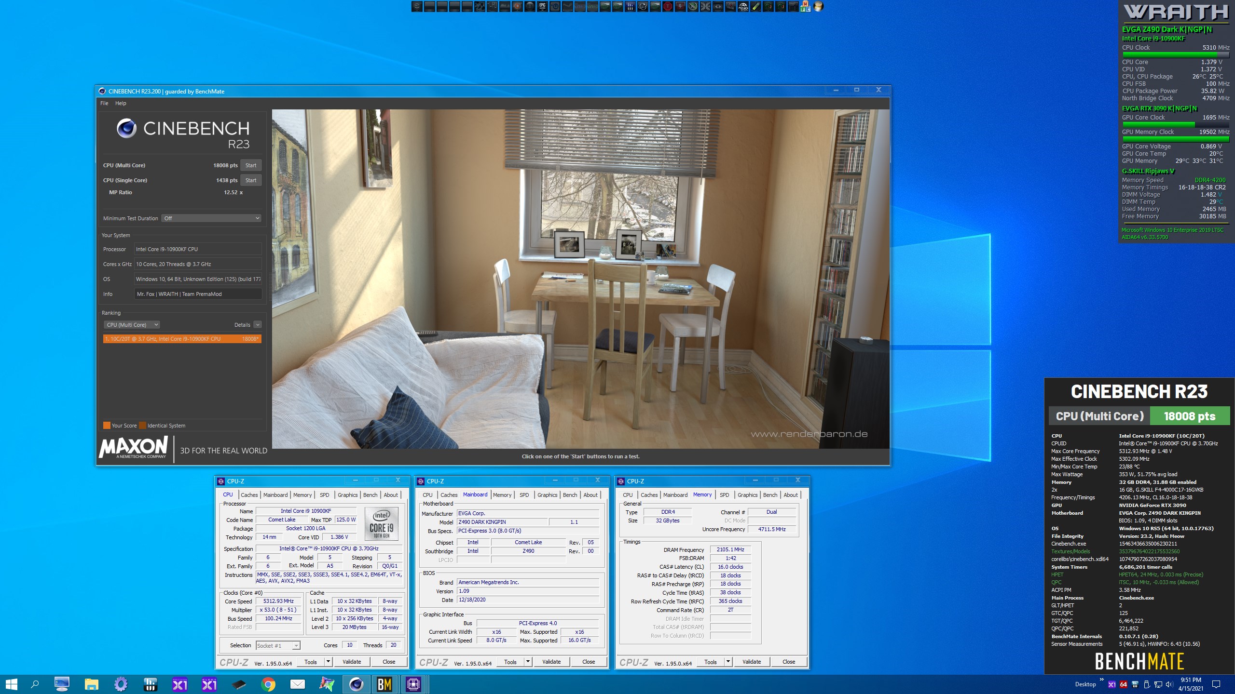1235x694 pixels.
Task: Open File Explorer from the taskbar
Action: [x=92, y=684]
